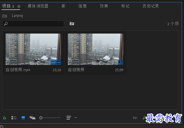Click the 自创视频 sequence name
Viewport: 184px width, 128px height.
(76, 70)
